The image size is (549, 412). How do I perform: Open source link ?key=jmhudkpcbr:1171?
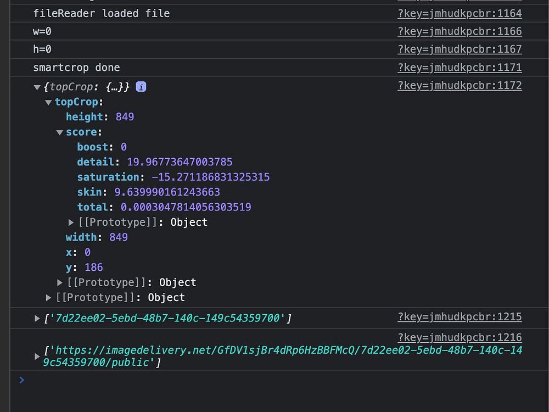460,67
